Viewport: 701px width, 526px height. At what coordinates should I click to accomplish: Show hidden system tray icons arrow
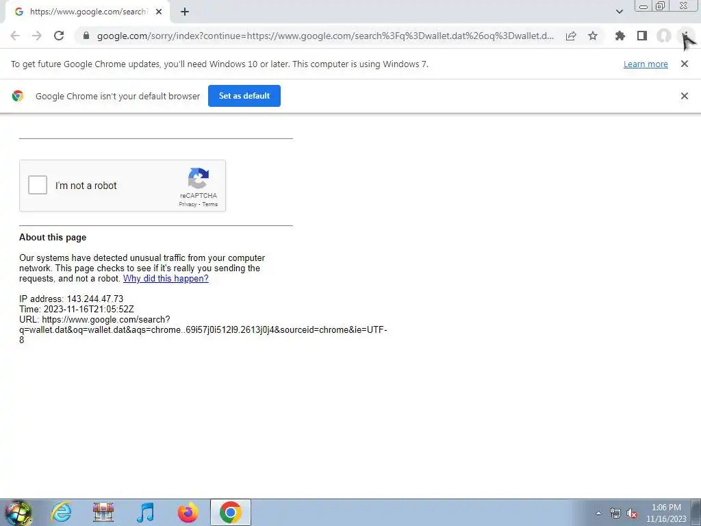tap(598, 513)
